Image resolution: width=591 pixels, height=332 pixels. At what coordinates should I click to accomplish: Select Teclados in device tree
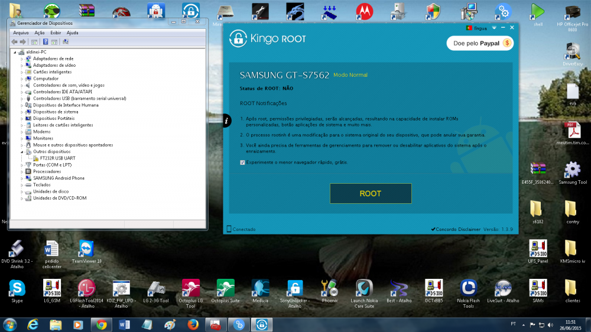click(41, 185)
